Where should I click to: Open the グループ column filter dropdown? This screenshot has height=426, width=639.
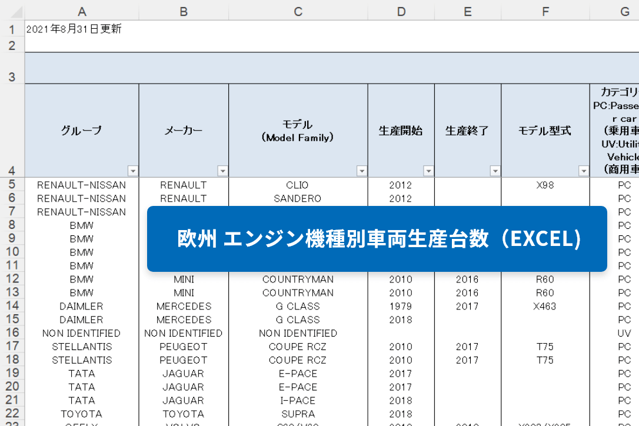(133, 171)
